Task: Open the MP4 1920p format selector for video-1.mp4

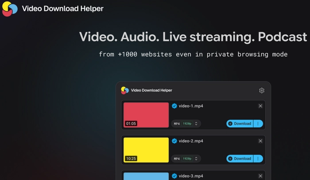Action: (x=186, y=123)
